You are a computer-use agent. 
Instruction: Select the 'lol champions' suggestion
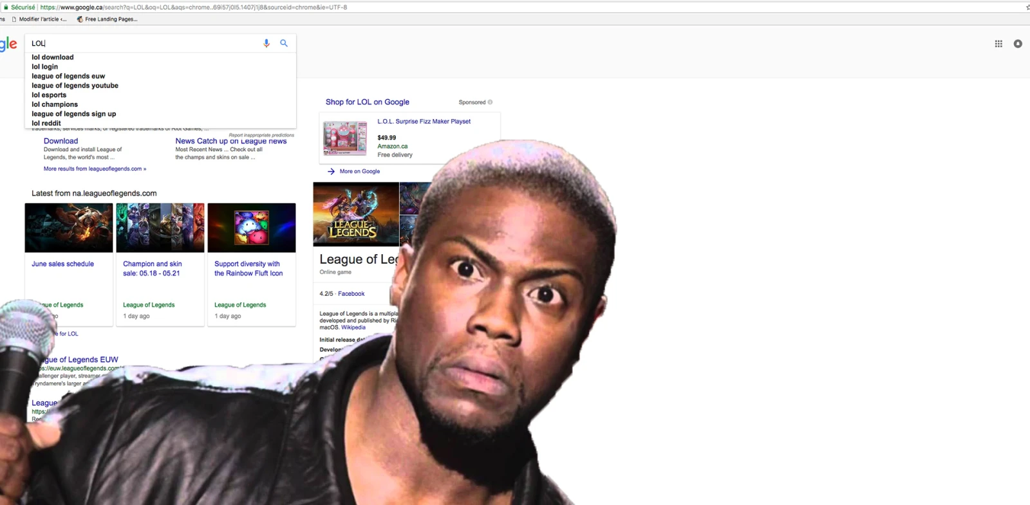(55, 104)
